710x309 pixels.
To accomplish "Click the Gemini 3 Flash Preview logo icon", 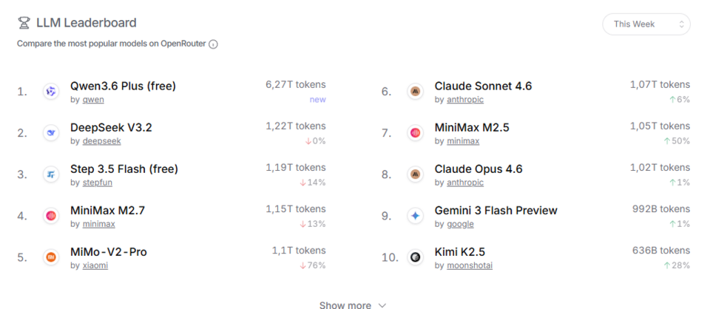I will [416, 216].
